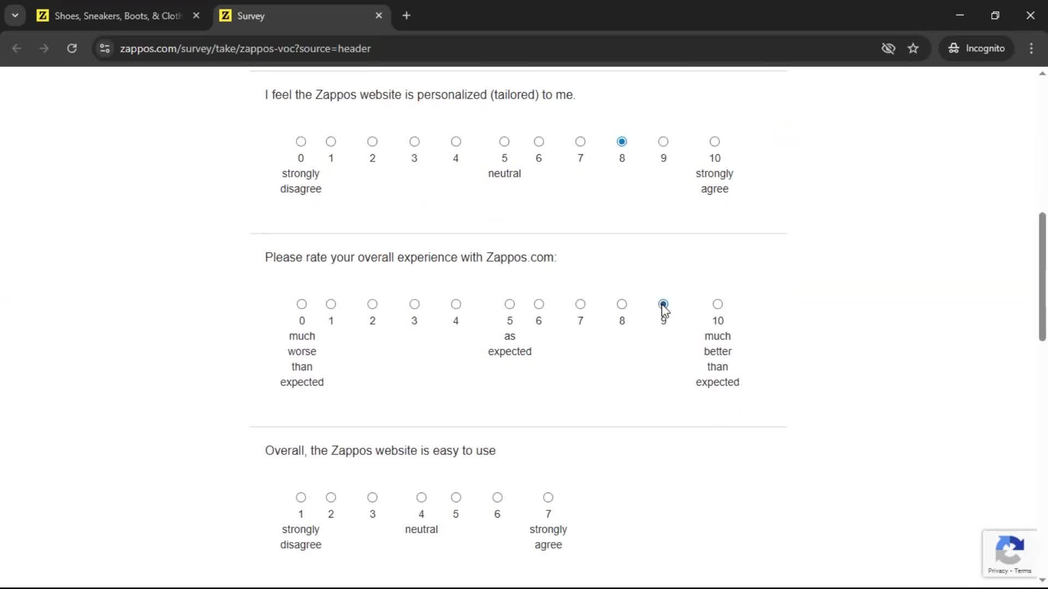1048x589 pixels.
Task: Click the tracking protection eye icon
Action: coord(888,49)
